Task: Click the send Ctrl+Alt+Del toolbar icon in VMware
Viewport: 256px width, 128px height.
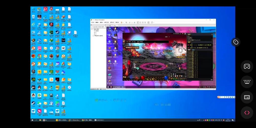Action: click(x=126, y=22)
